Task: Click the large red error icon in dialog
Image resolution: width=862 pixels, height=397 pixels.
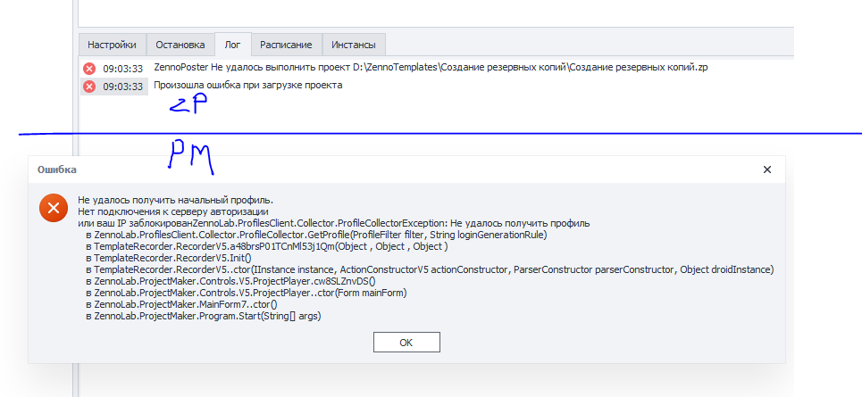Action: point(53,210)
